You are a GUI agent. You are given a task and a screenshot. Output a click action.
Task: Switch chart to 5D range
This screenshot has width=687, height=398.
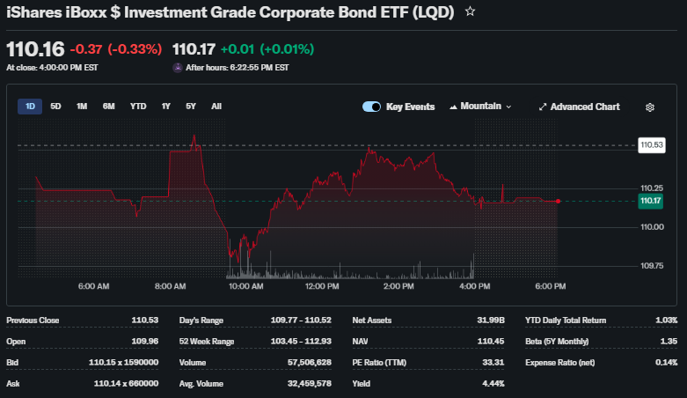[x=55, y=107]
